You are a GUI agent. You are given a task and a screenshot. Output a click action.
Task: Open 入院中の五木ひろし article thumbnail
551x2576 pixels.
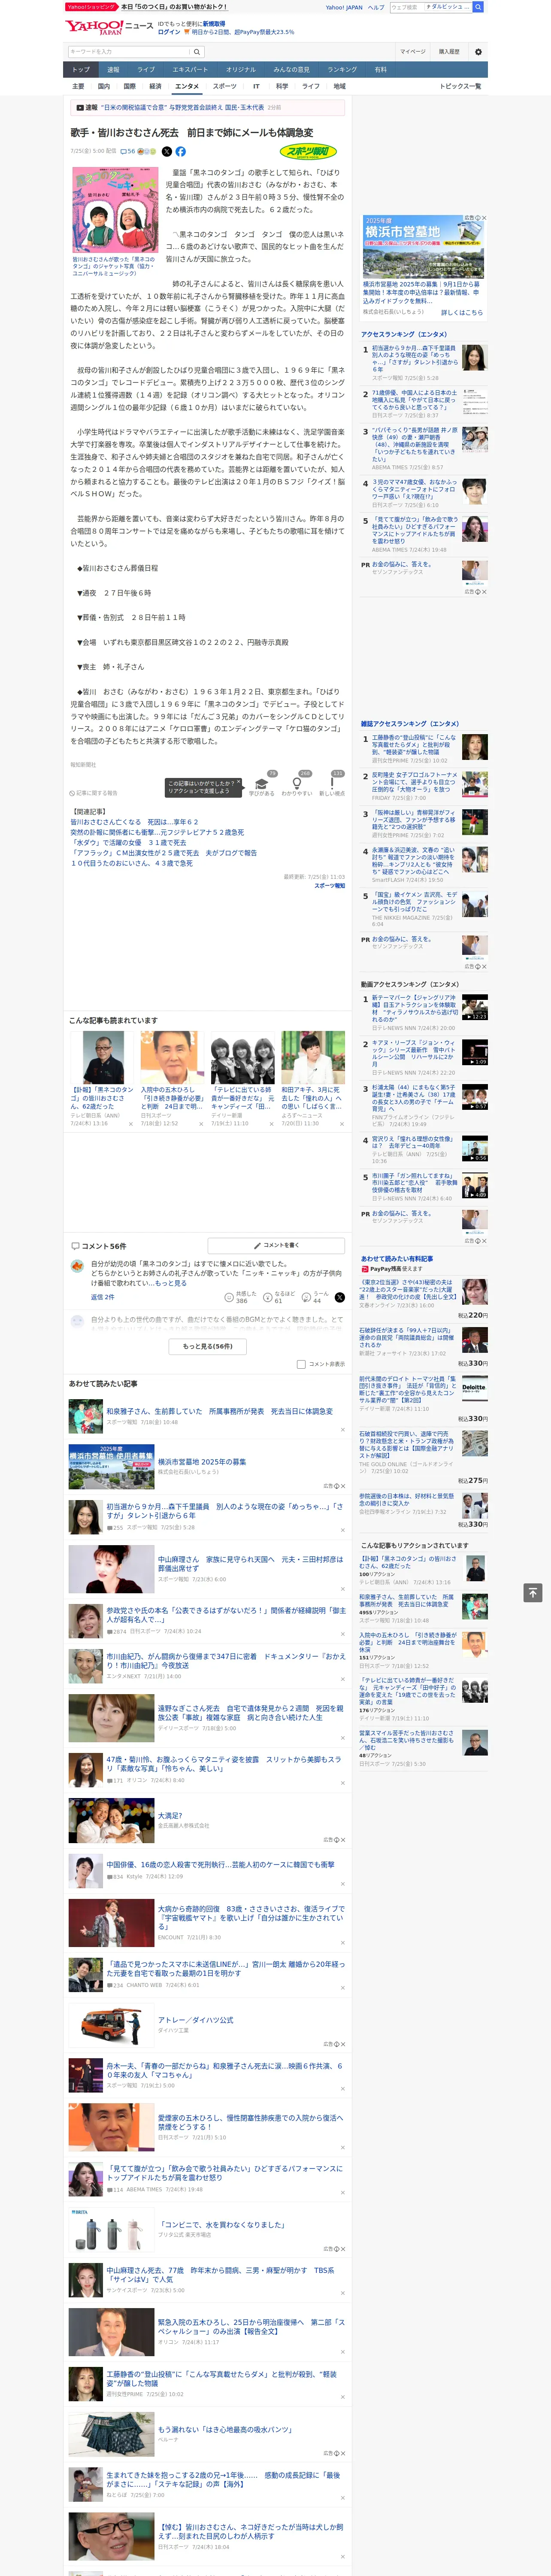pyautogui.click(x=172, y=1058)
